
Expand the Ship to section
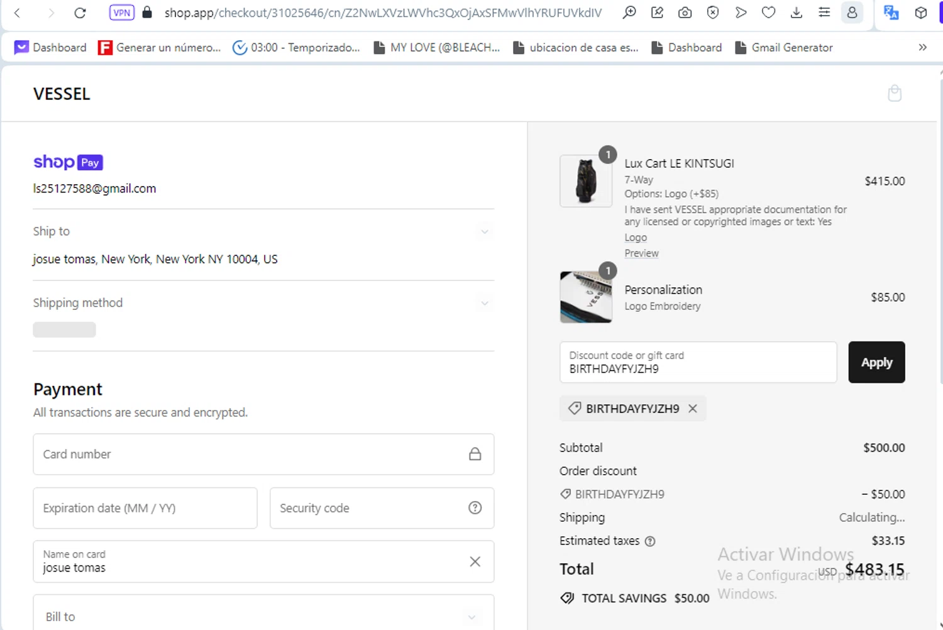(484, 231)
